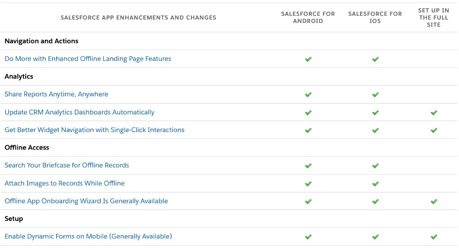Select the Setup section heading
The width and height of the screenshot is (459, 248).
(x=14, y=219)
